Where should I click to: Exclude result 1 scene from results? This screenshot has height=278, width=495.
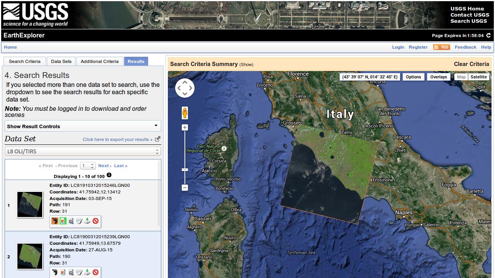click(x=96, y=221)
